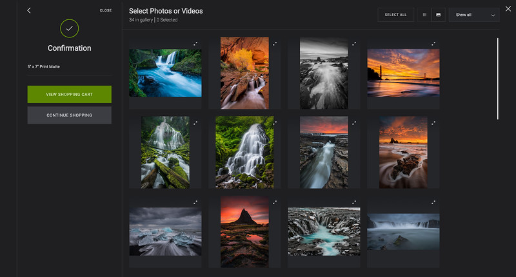Viewport: 516px width, 277px height.
Task: Select the black-and-white seascape thumbnail
Action: click(324, 73)
